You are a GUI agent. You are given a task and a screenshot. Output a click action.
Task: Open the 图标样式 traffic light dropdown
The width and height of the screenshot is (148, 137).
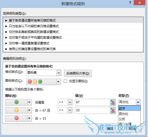coord(44,82)
